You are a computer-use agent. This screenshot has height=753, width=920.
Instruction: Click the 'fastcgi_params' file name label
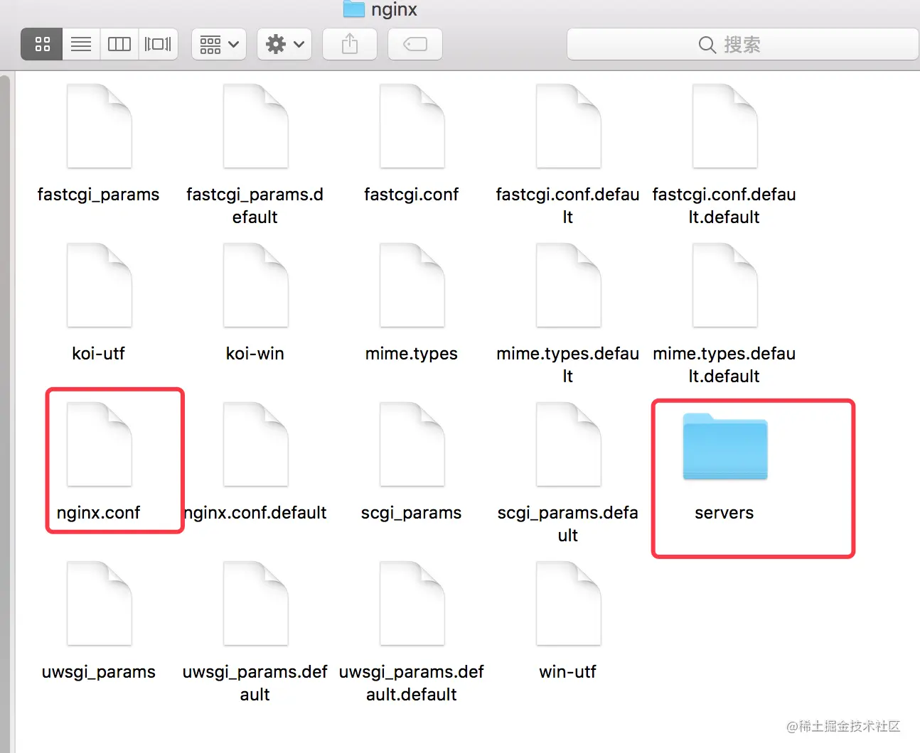coord(98,194)
